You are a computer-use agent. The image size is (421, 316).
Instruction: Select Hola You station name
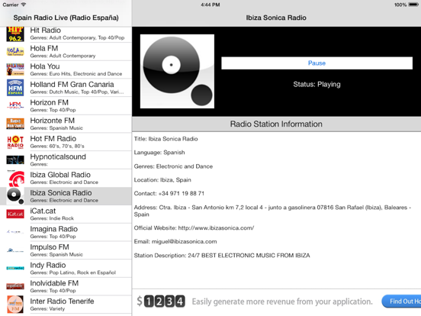point(45,66)
